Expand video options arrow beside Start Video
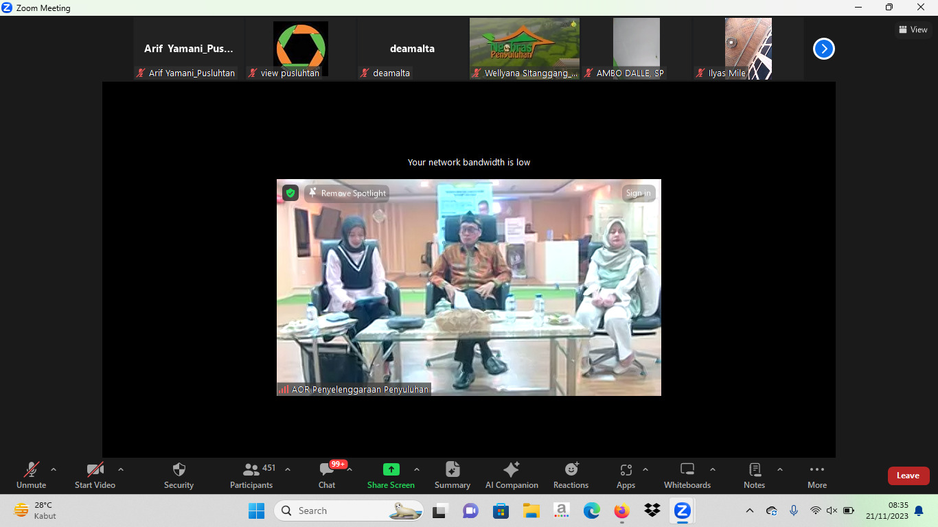This screenshot has width=938, height=527. [x=121, y=470]
